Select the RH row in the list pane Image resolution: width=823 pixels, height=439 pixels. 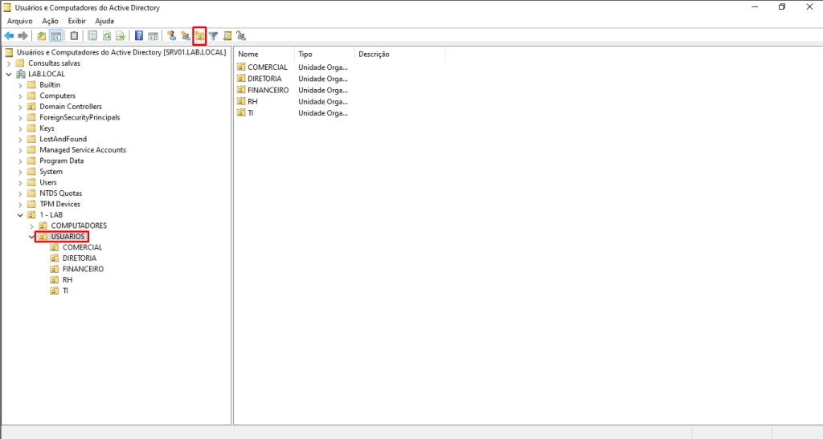click(292, 102)
